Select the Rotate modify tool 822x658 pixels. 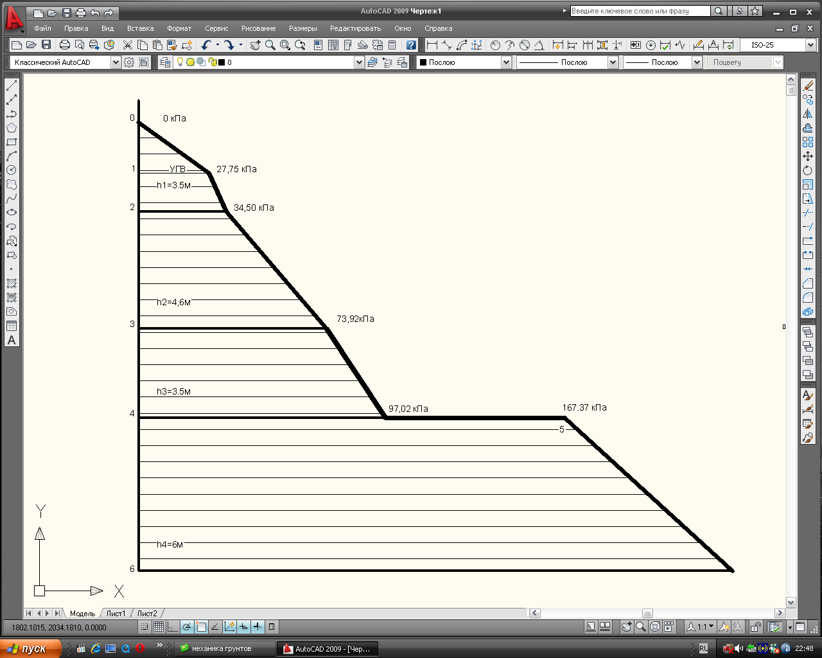[x=808, y=170]
